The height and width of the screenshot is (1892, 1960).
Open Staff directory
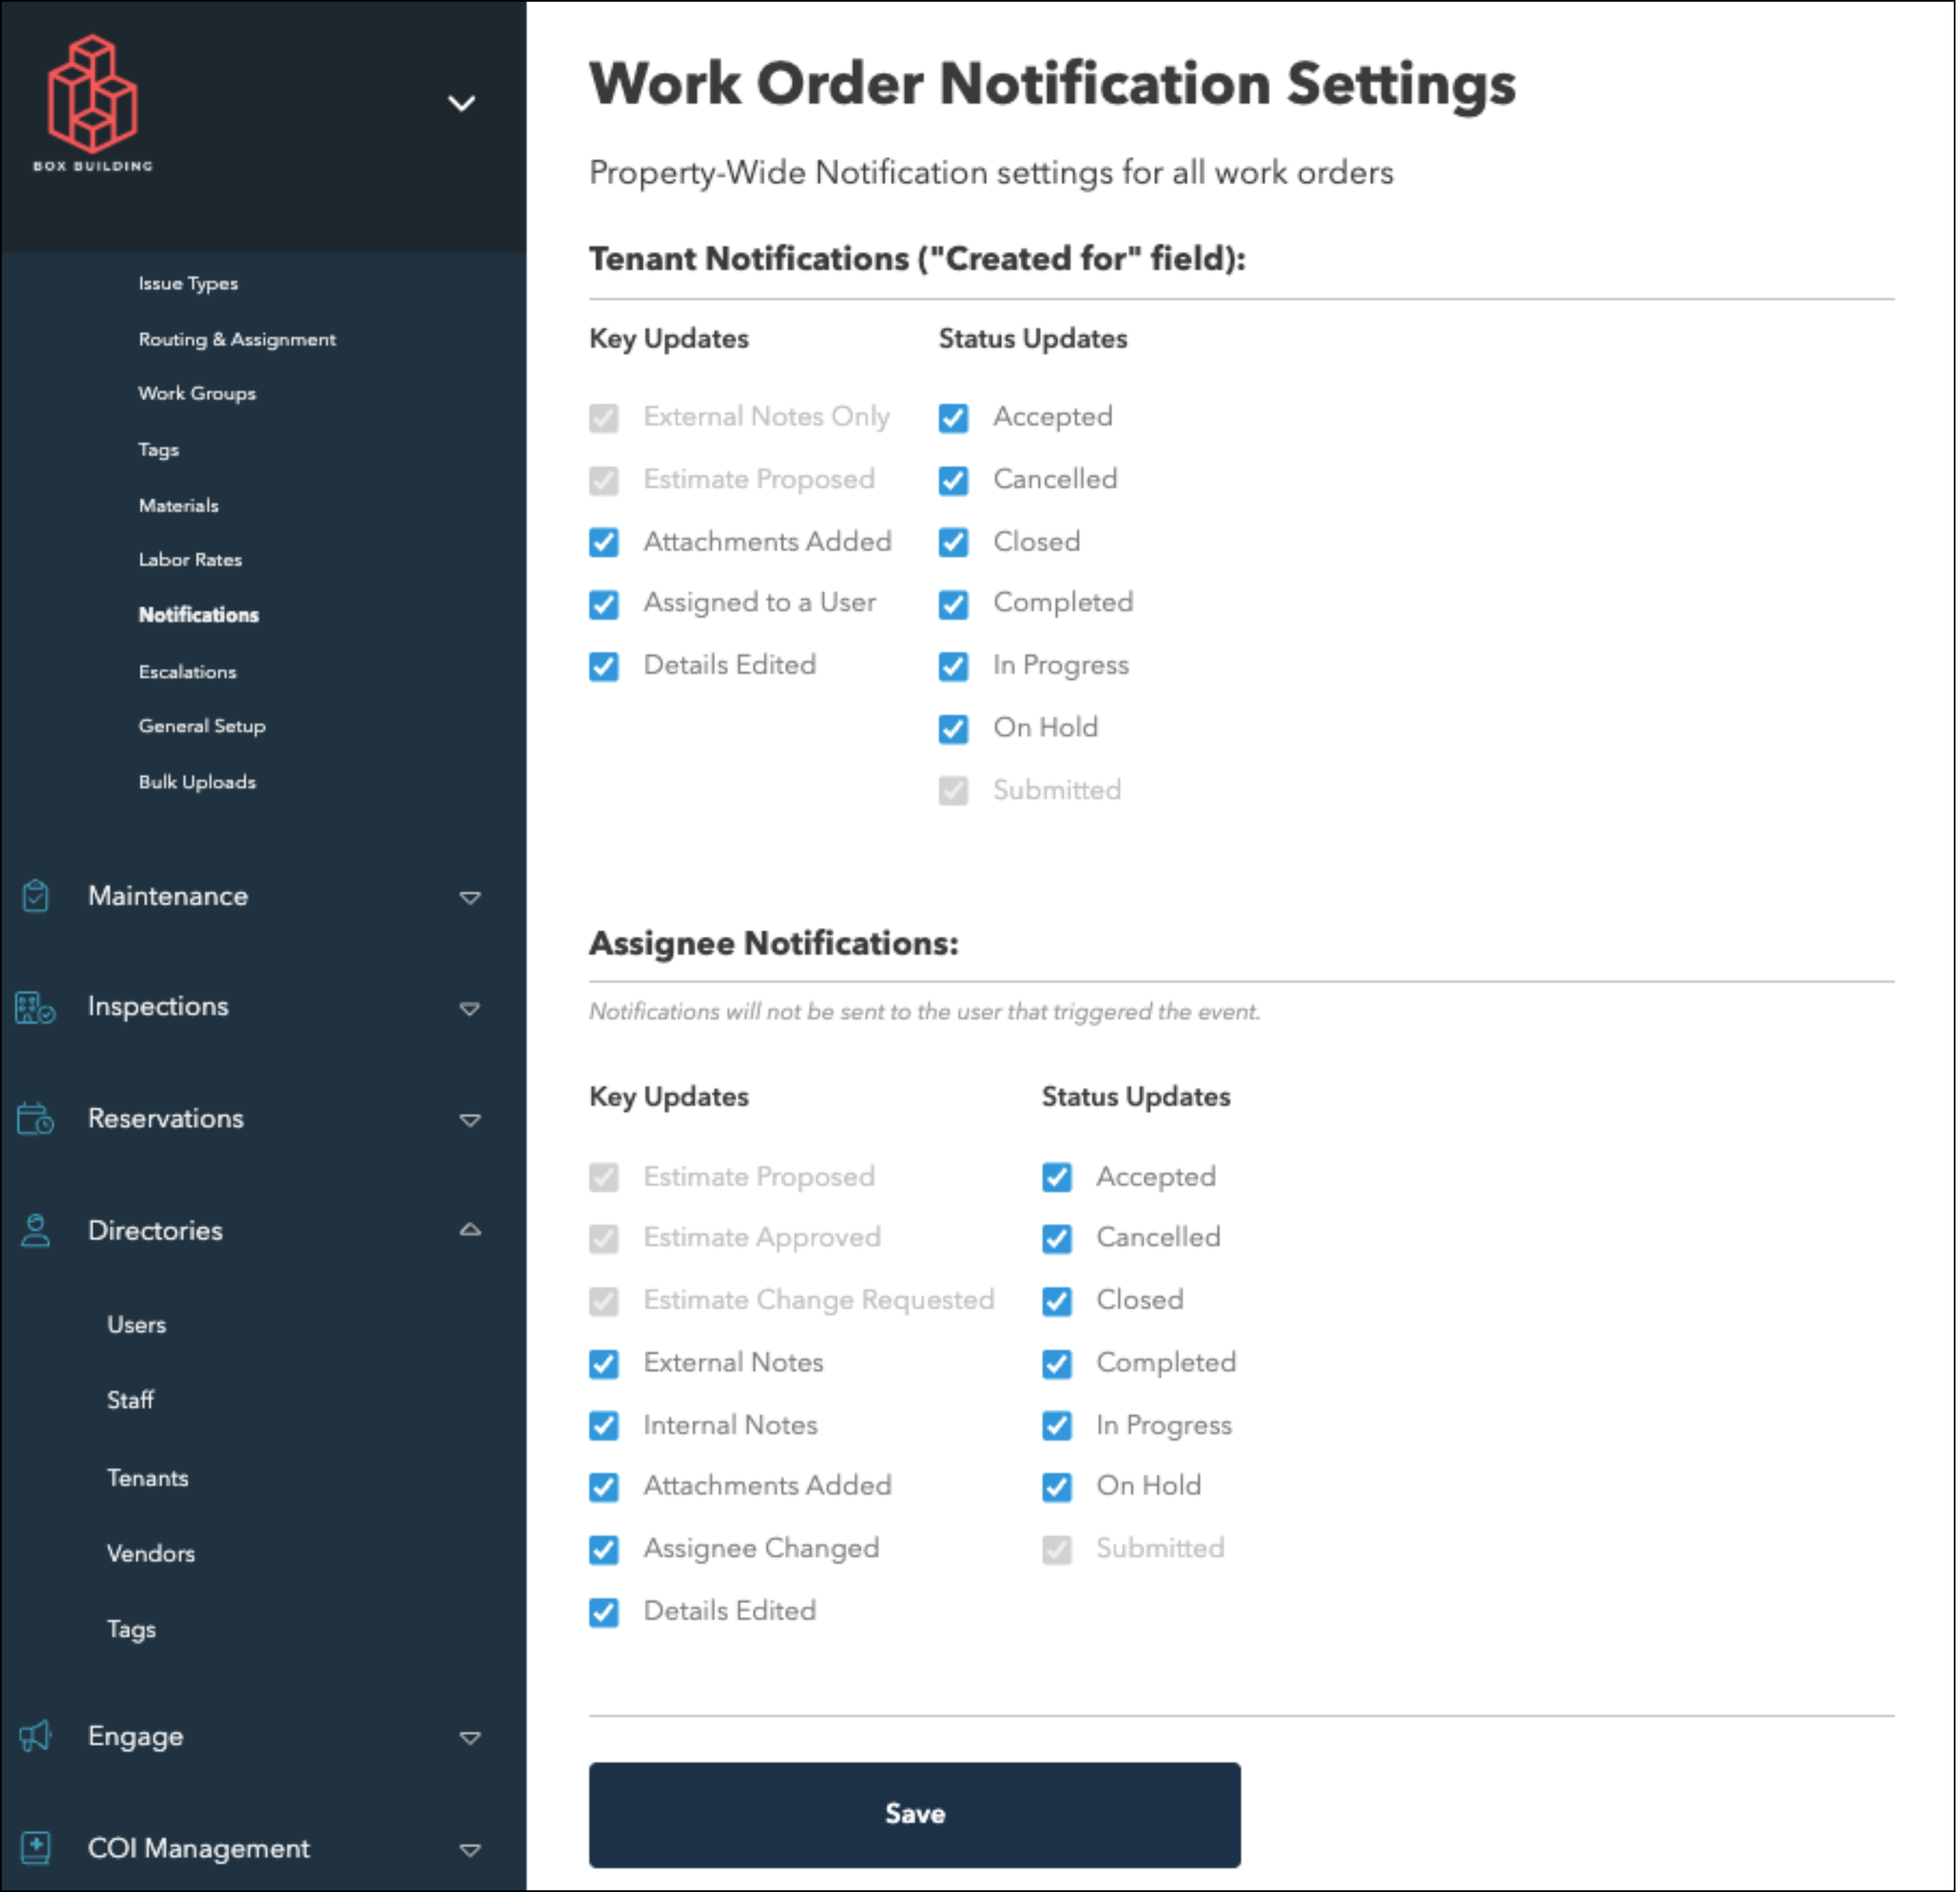(x=131, y=1400)
